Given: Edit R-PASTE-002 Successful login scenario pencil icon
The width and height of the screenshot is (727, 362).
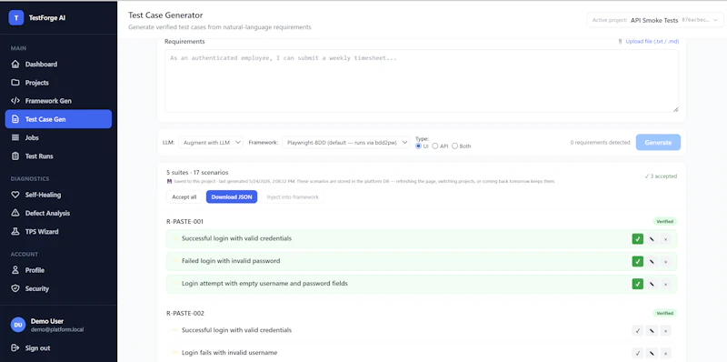Looking at the screenshot, I should click(652, 330).
